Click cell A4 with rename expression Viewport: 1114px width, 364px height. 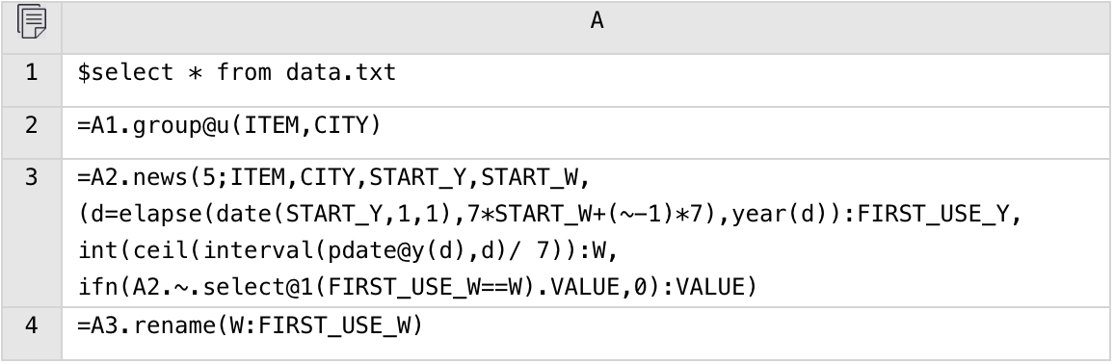tap(587, 333)
